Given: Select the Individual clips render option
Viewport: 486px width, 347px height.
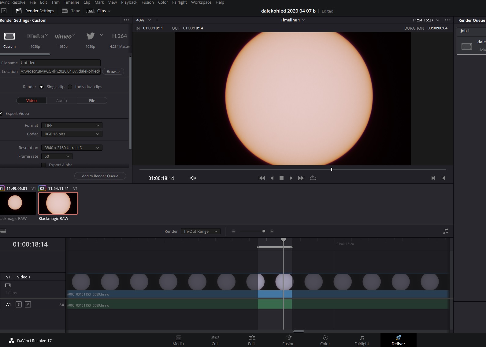Looking at the screenshot, I should click(x=70, y=87).
